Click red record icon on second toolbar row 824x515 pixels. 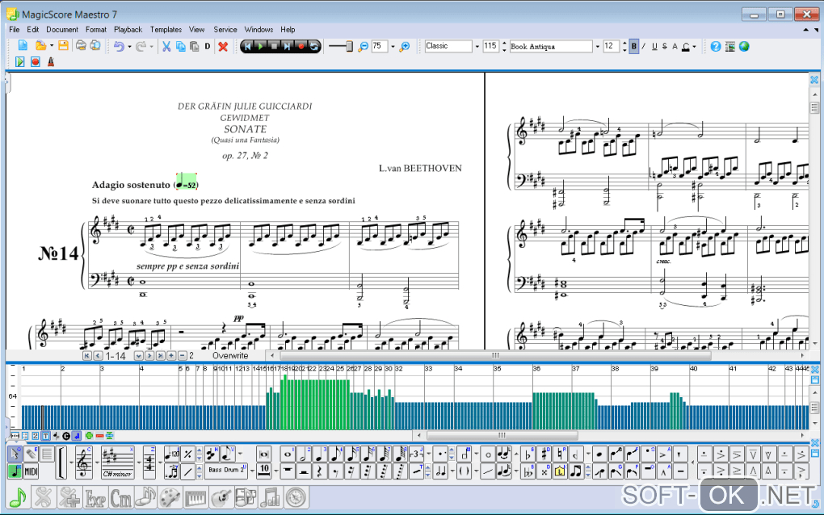[x=36, y=62]
